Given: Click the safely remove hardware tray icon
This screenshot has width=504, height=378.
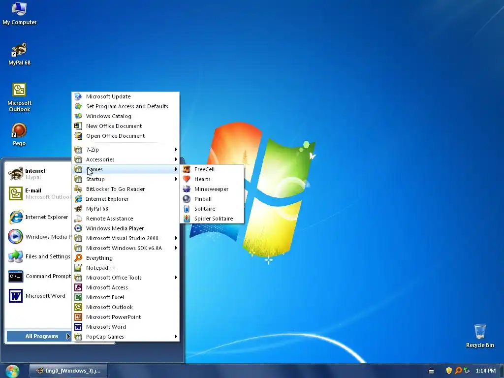Looking at the screenshot, I should point(467,371).
